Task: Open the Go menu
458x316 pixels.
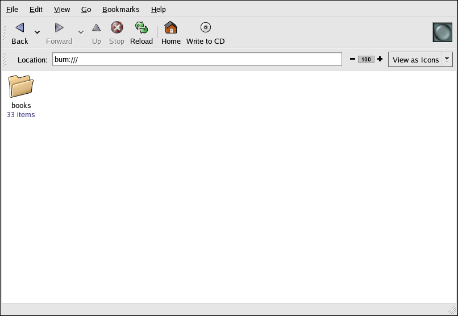Action: point(86,10)
